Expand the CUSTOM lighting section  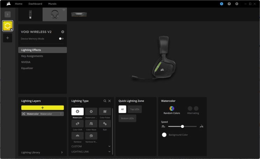point(109,146)
